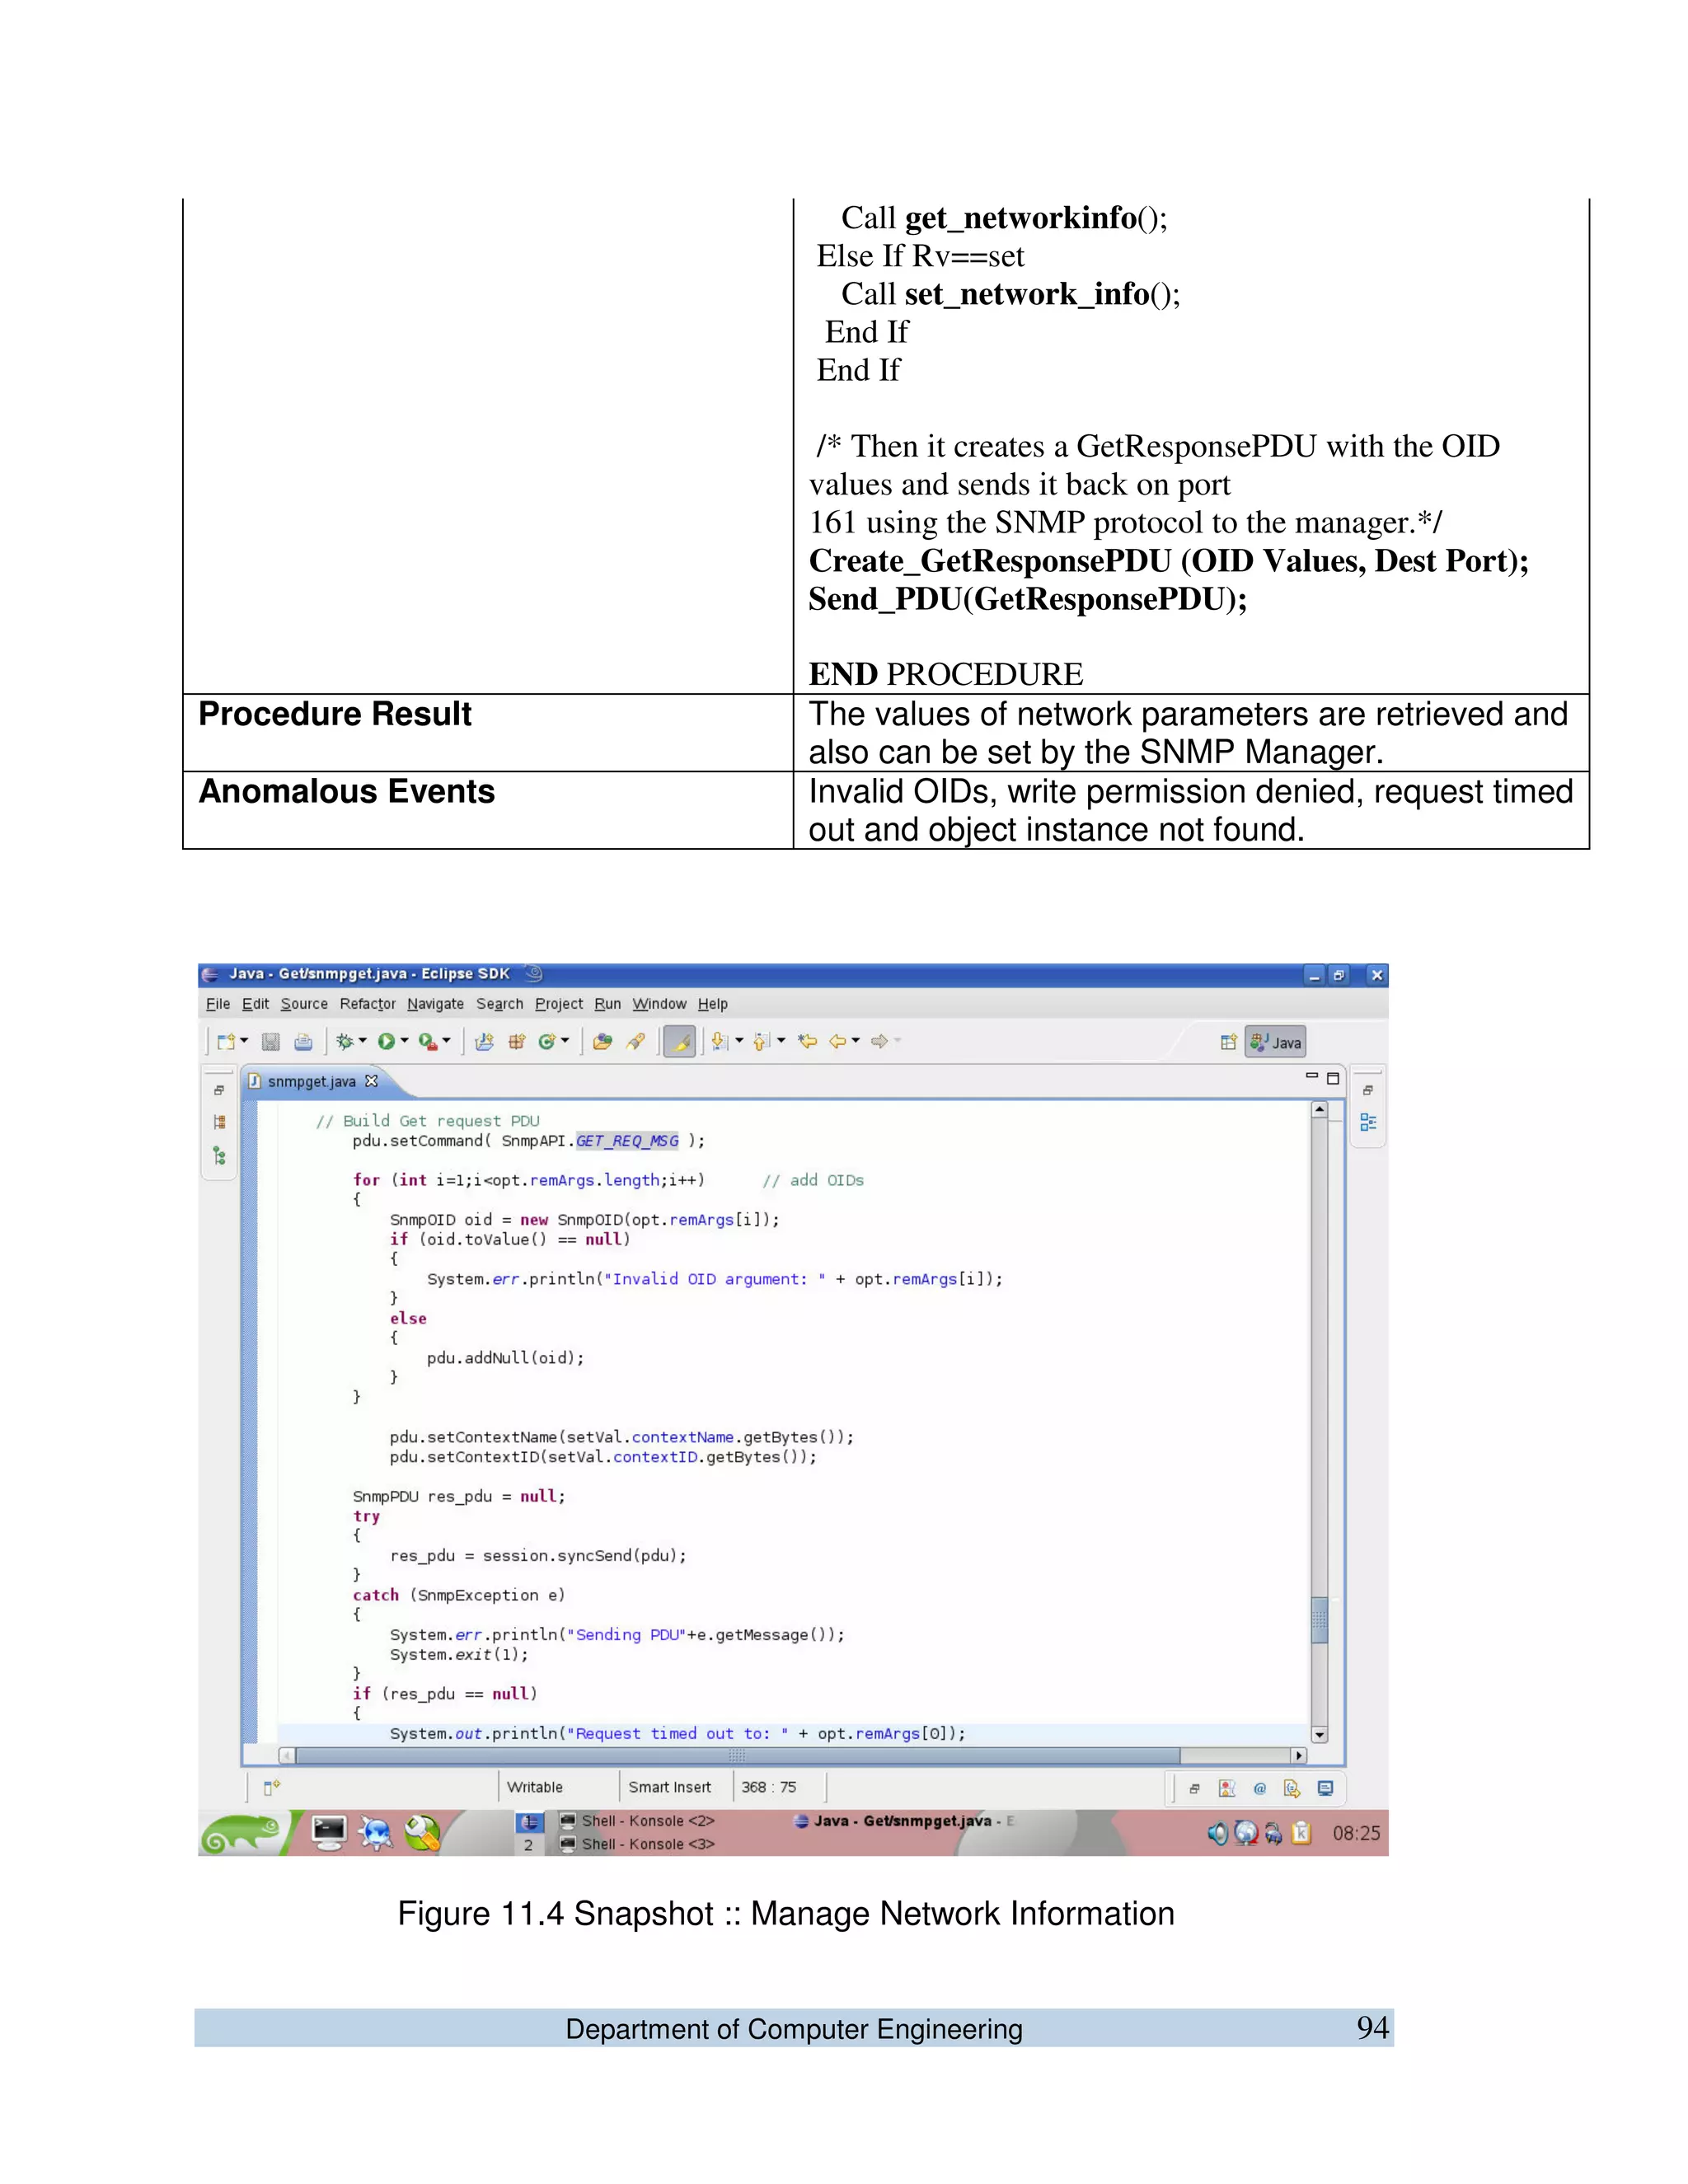This screenshot has height=2184, width=1688.
Task: Open the Debug configurations dropdown arrow
Action: tap(362, 1041)
